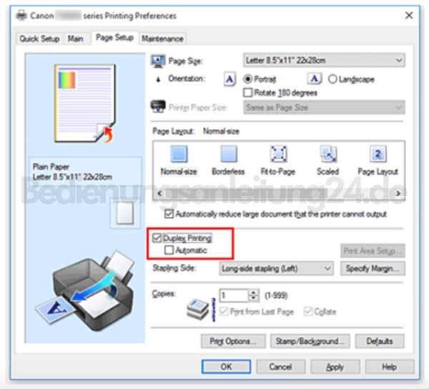Close the Printing Preferences dialog
The image size is (429, 389).
click(x=409, y=15)
